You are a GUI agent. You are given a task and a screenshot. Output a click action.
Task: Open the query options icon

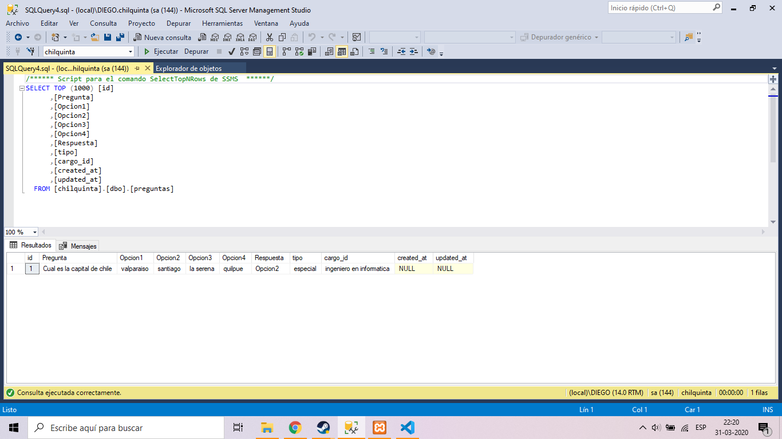coord(257,51)
